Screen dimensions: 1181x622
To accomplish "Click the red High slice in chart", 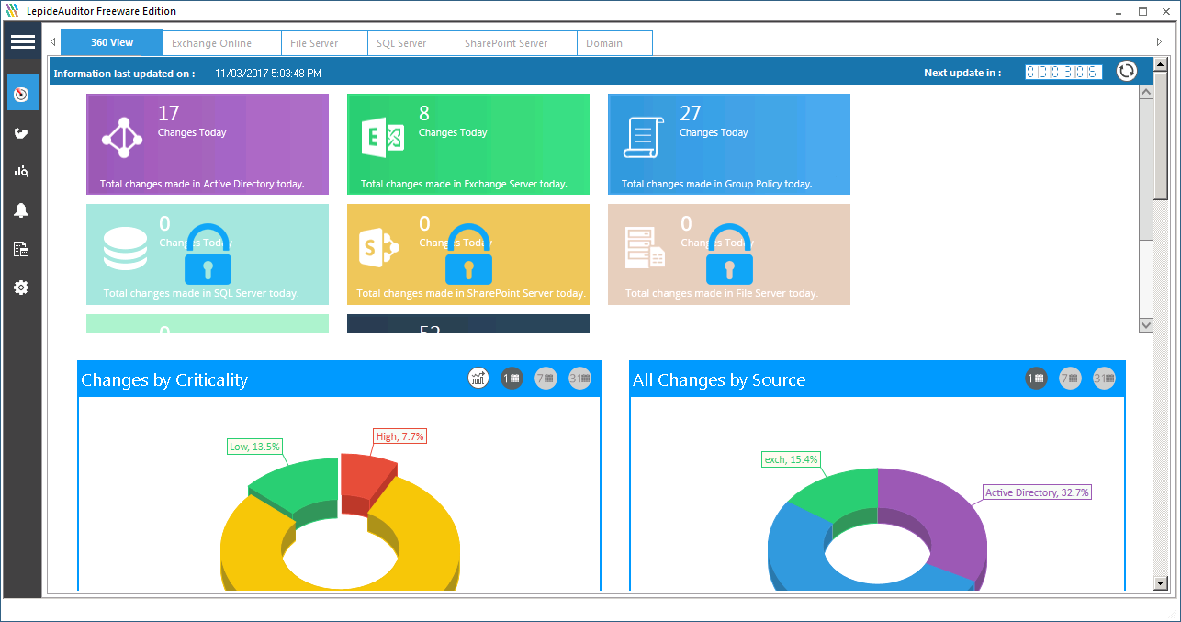I will tap(365, 478).
